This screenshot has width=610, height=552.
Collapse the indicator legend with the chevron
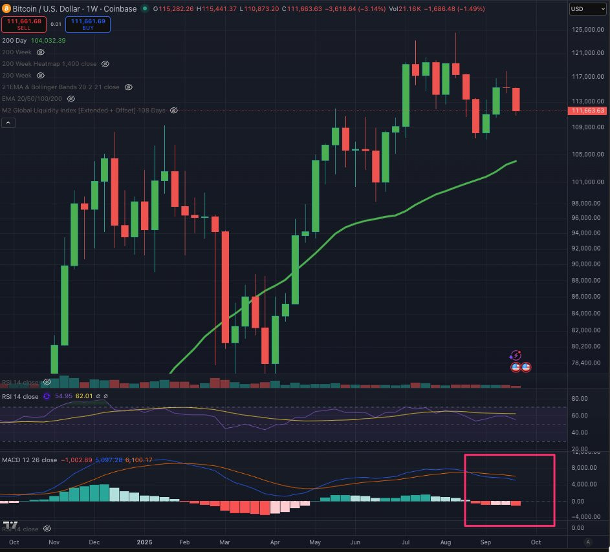[x=8, y=123]
